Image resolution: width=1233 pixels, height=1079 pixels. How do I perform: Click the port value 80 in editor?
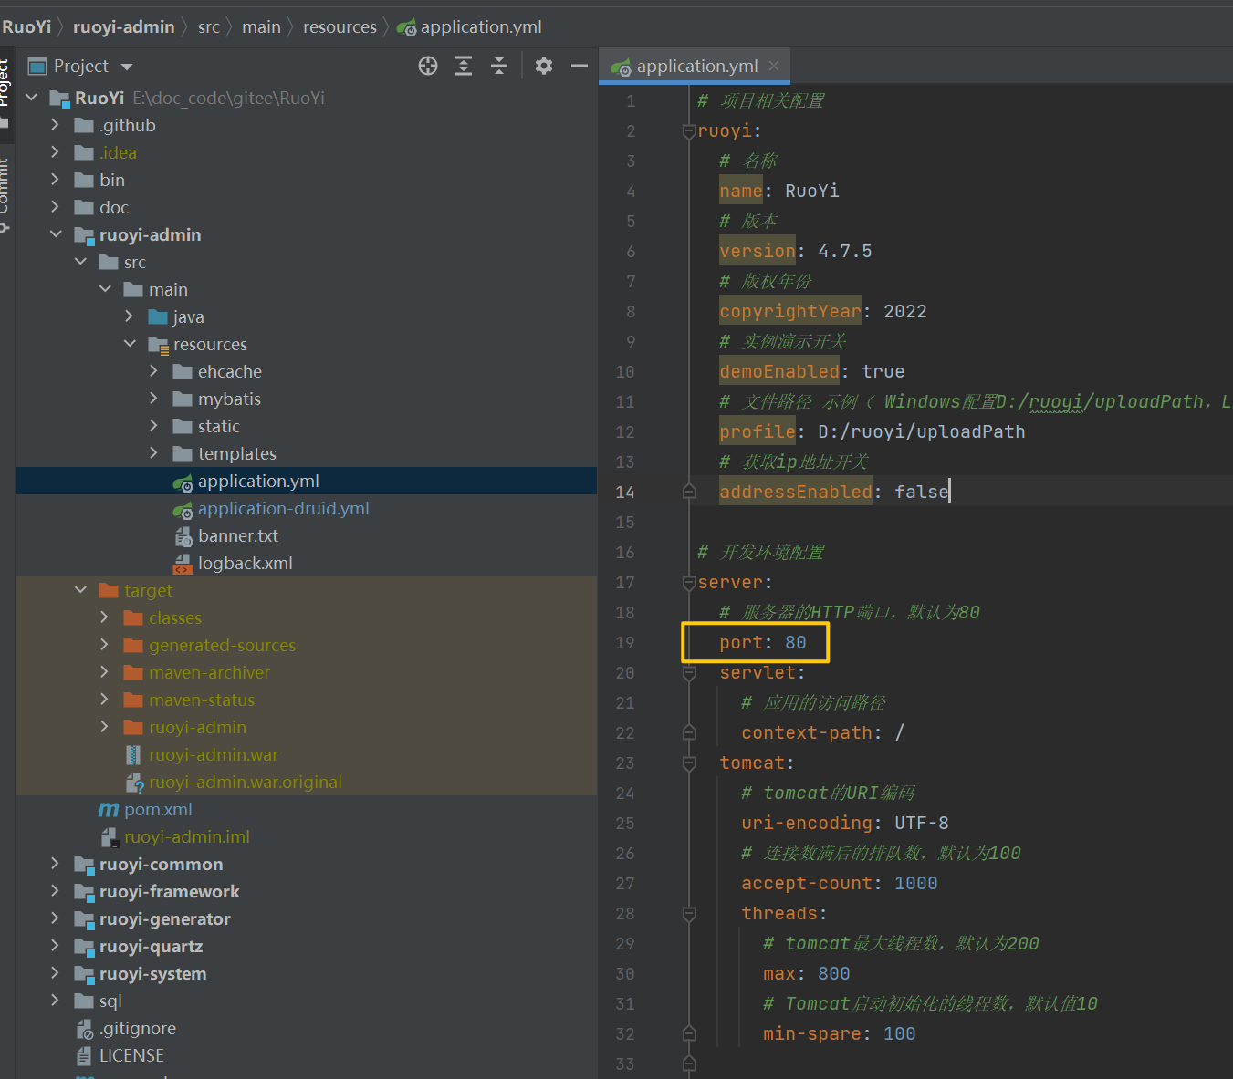796,643
